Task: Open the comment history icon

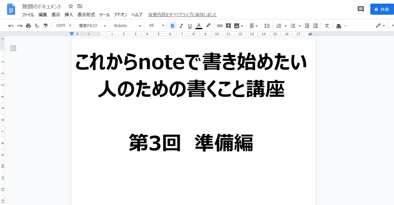Action: [361, 9]
